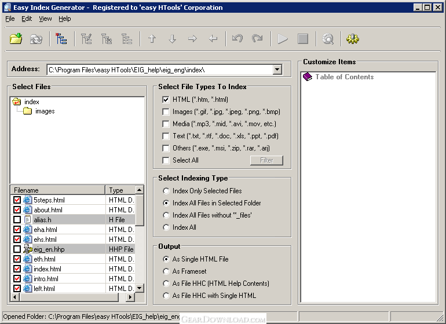Select the index root folder in tree

(x=32, y=102)
